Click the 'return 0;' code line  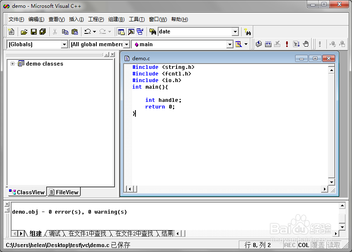(x=160, y=107)
